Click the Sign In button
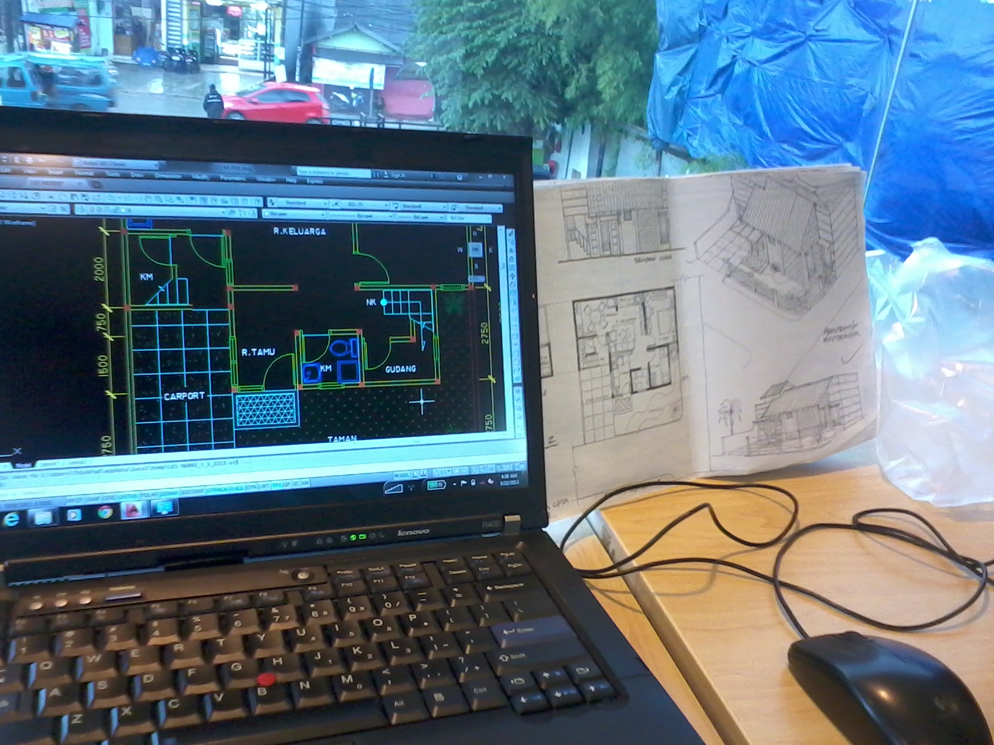Image resolution: width=994 pixels, height=745 pixels. 395,175
